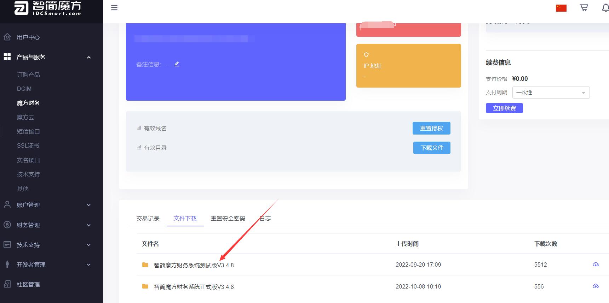Click the account management person icon
Screen dimensions: 609x303
[7, 204]
